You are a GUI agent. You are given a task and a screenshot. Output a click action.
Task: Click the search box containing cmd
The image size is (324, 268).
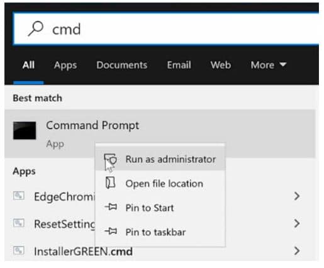[166, 29]
